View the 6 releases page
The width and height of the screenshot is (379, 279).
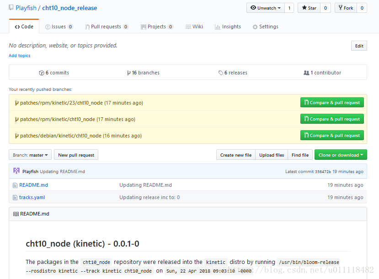(233, 73)
